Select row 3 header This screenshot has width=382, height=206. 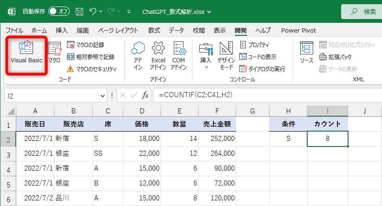point(8,154)
